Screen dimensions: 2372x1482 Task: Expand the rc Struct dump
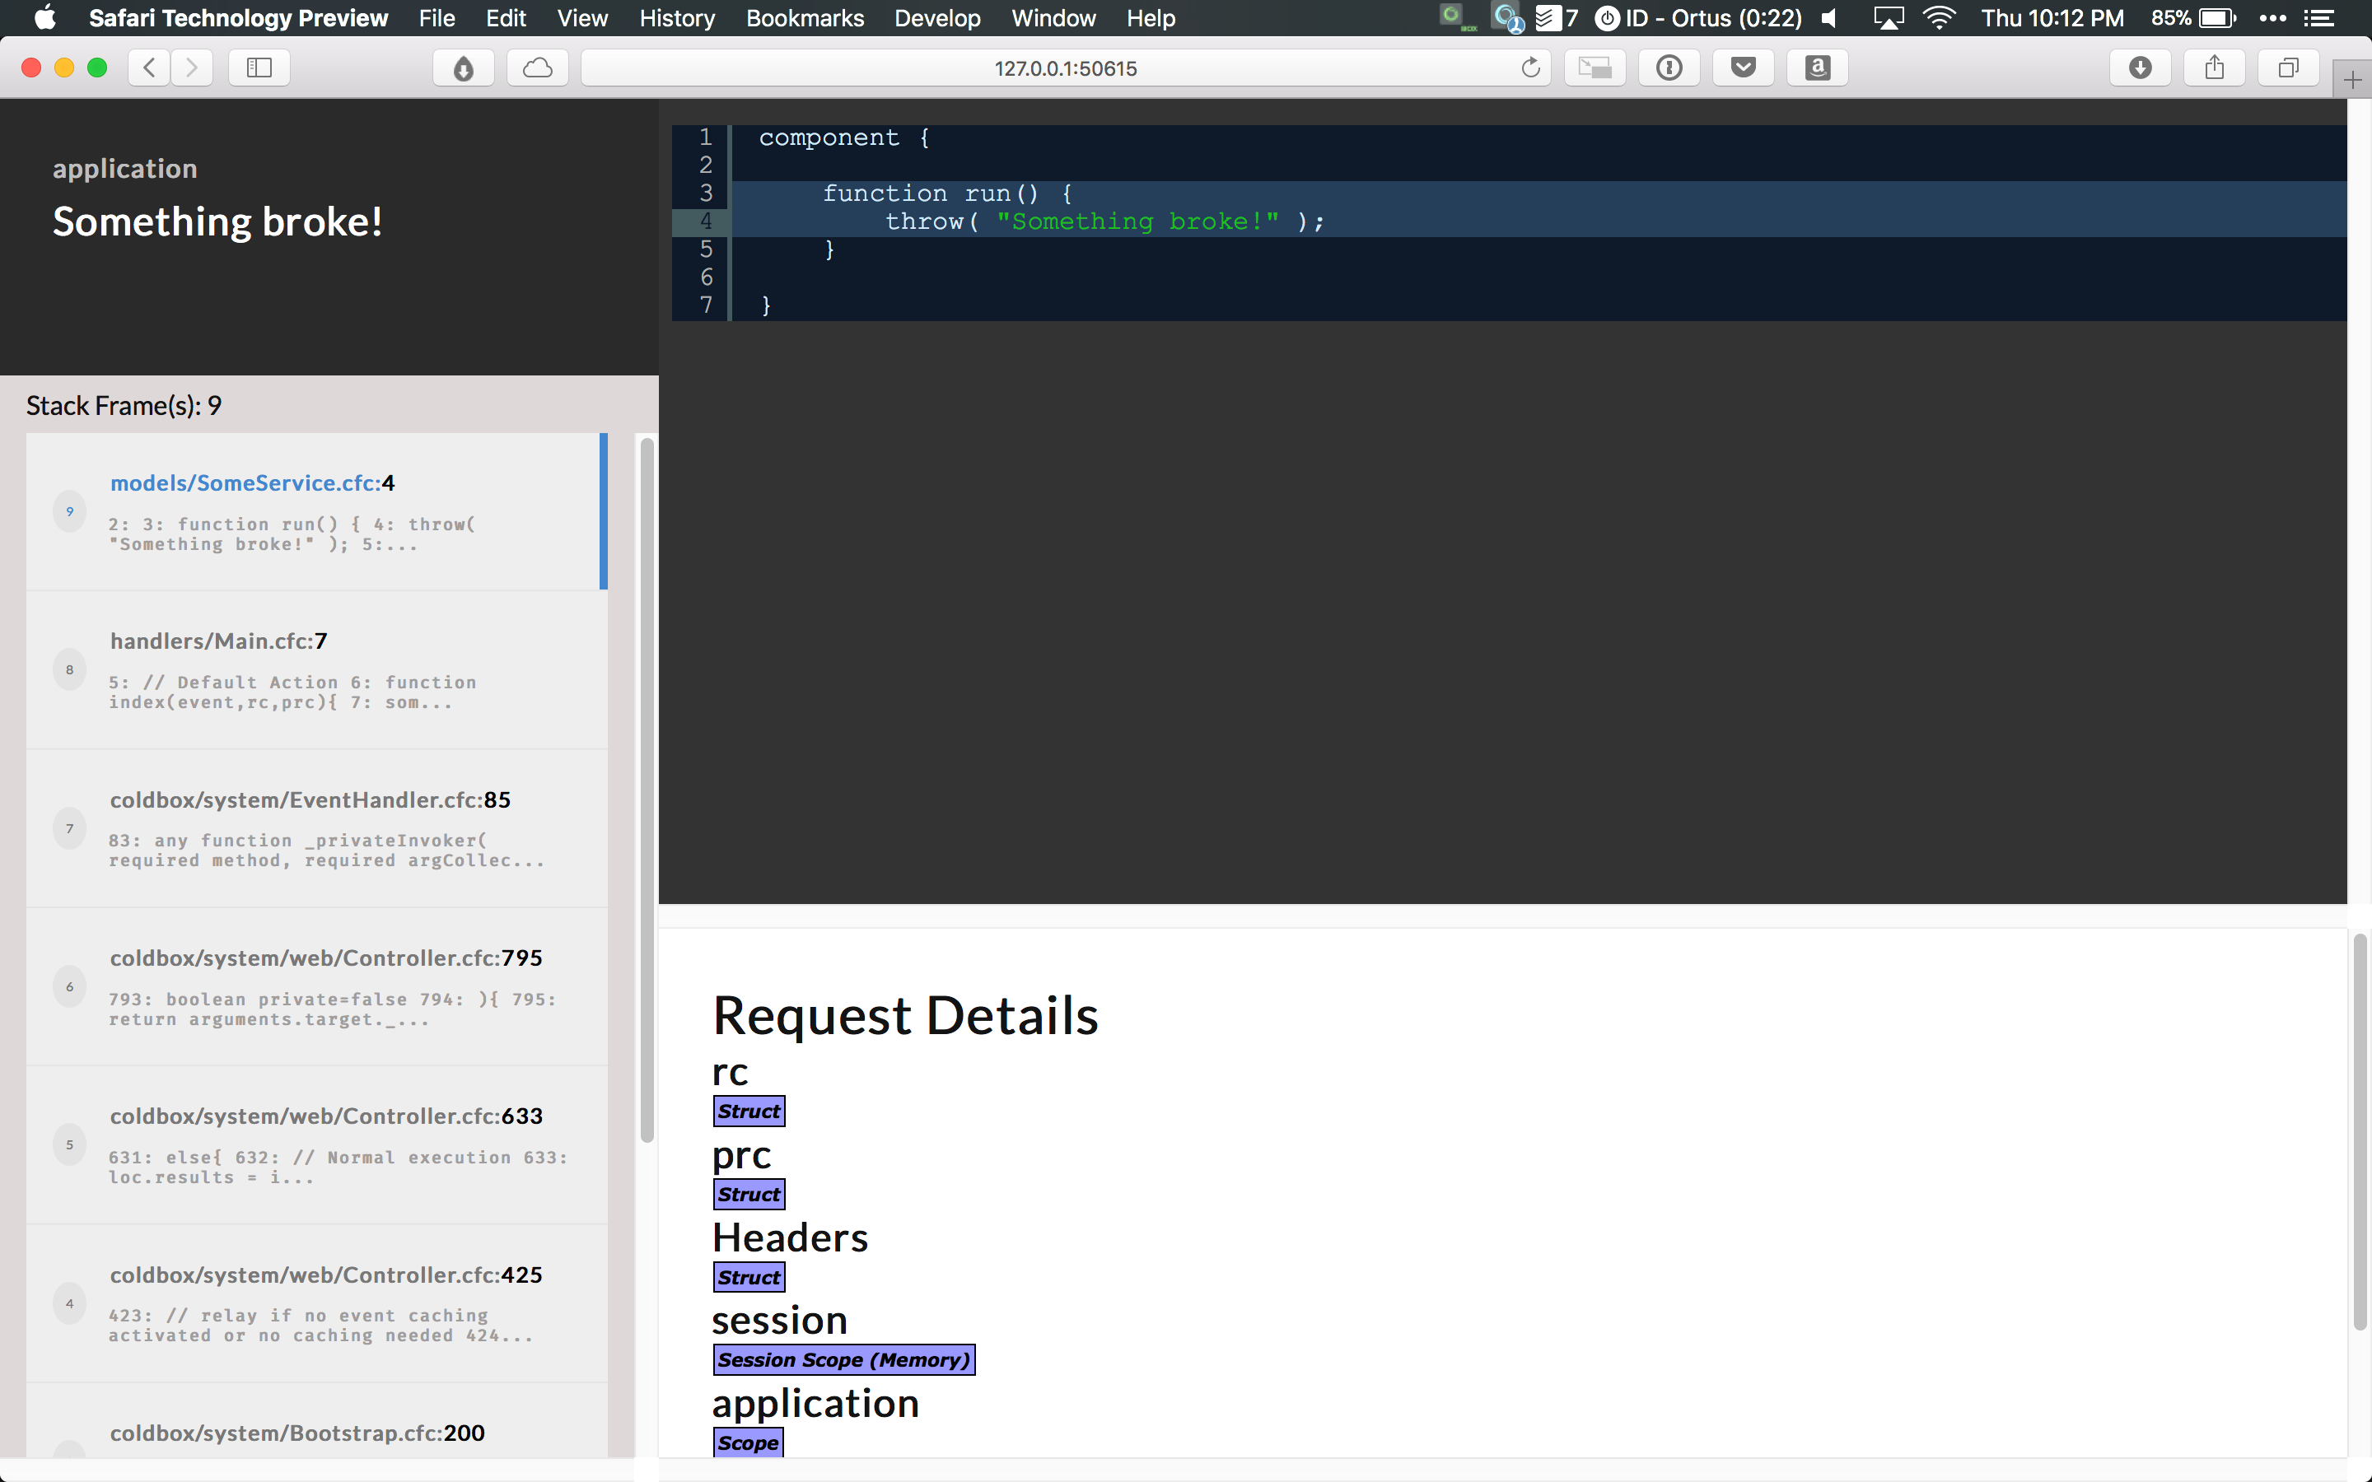pos(749,1111)
